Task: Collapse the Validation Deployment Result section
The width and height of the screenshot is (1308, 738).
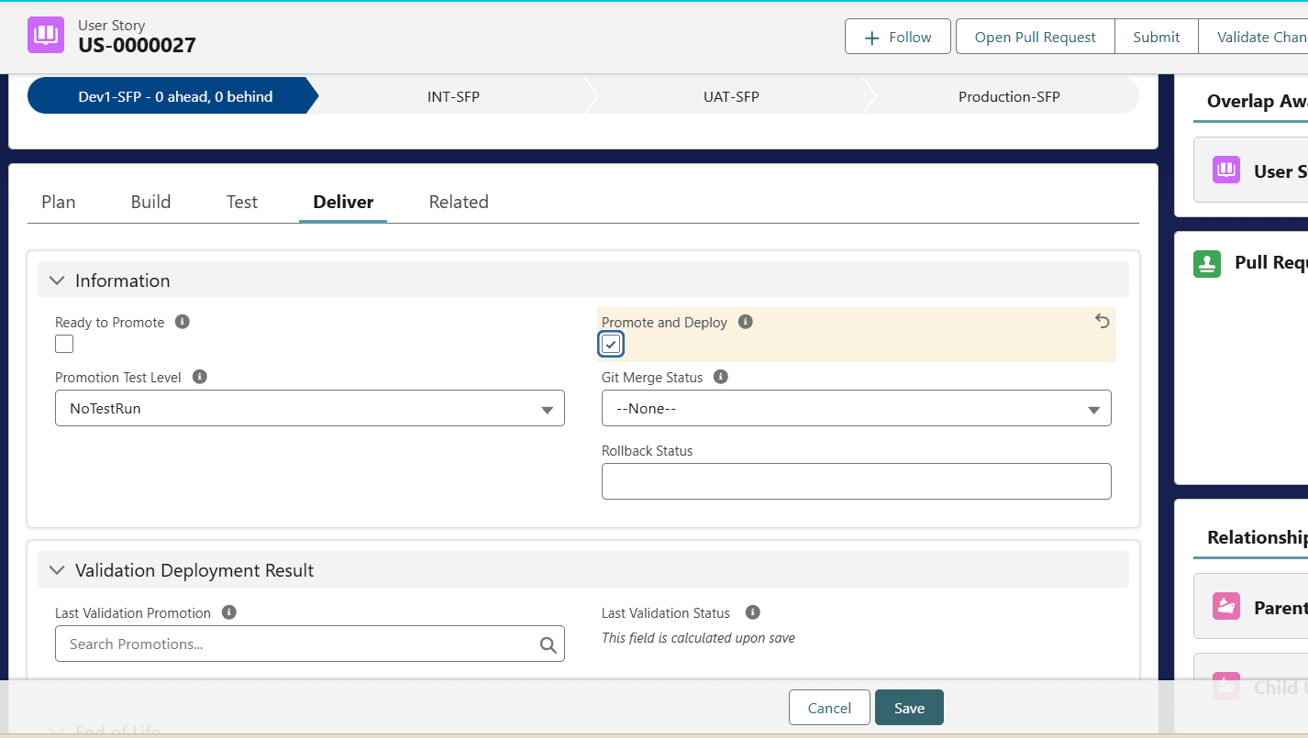Action: pos(57,570)
